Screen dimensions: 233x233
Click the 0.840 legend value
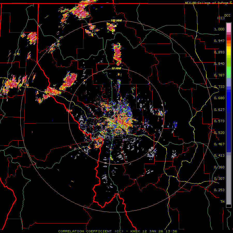click(219, 64)
